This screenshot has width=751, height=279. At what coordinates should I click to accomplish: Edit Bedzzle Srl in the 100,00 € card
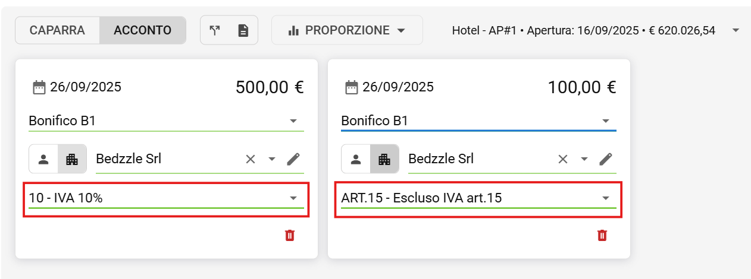tap(606, 159)
